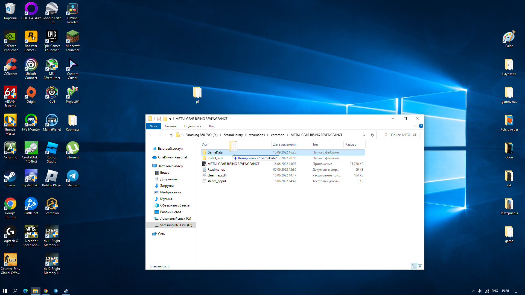Click the Ubisoft Connect desktop icon
The image size is (525, 295).
point(31,69)
